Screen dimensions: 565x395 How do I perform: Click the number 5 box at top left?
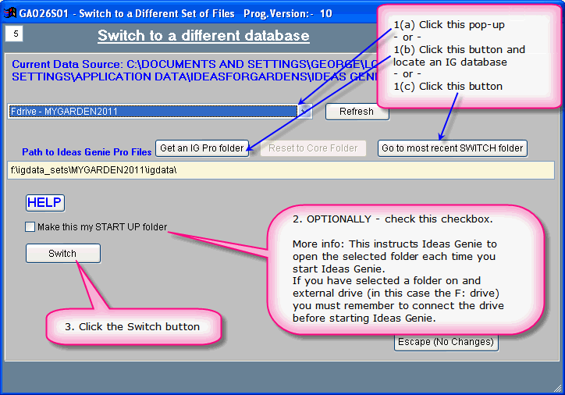tap(14, 34)
